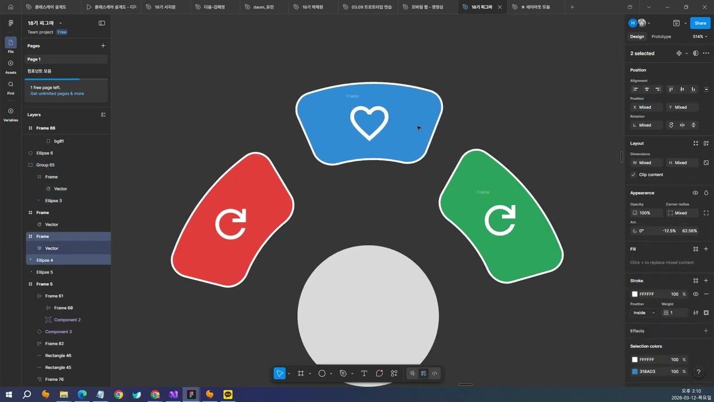Toggle stroke visibility eye icon
714x402 pixels.
[x=696, y=294]
